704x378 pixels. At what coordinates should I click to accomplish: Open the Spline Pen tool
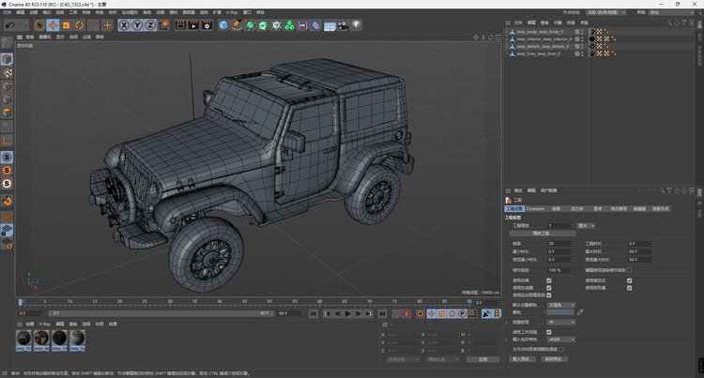pos(237,25)
